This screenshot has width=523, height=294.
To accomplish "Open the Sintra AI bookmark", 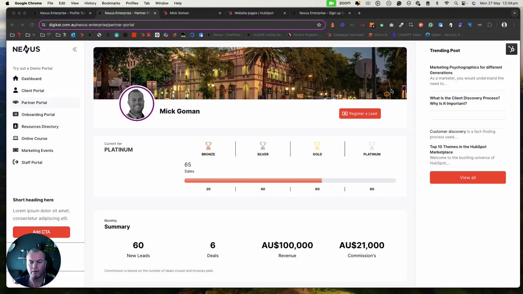I will tap(378, 35).
